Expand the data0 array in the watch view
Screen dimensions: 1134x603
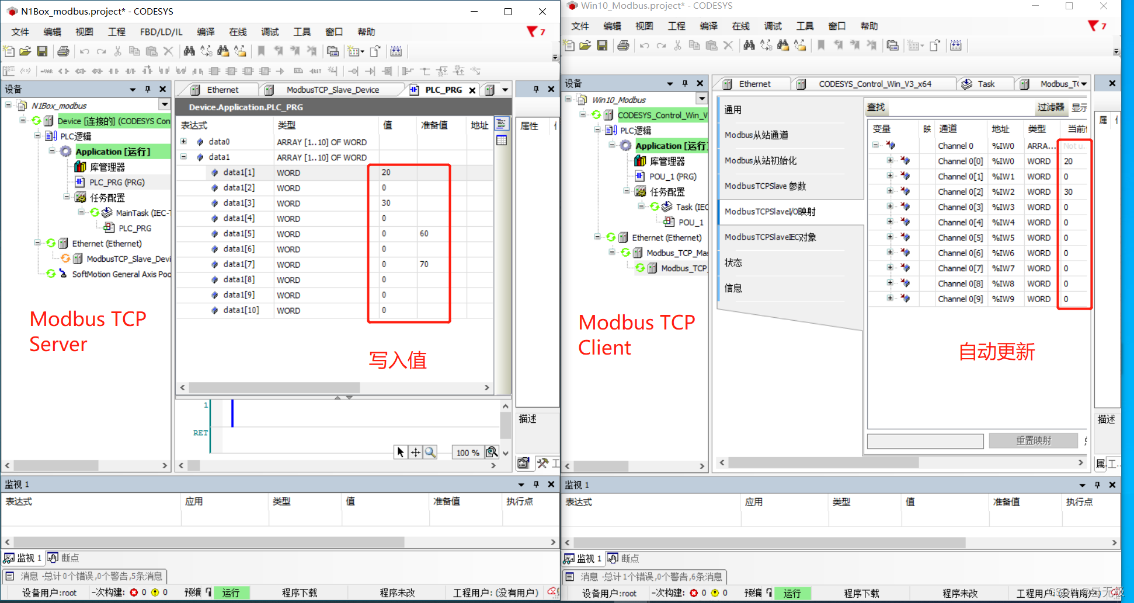184,141
